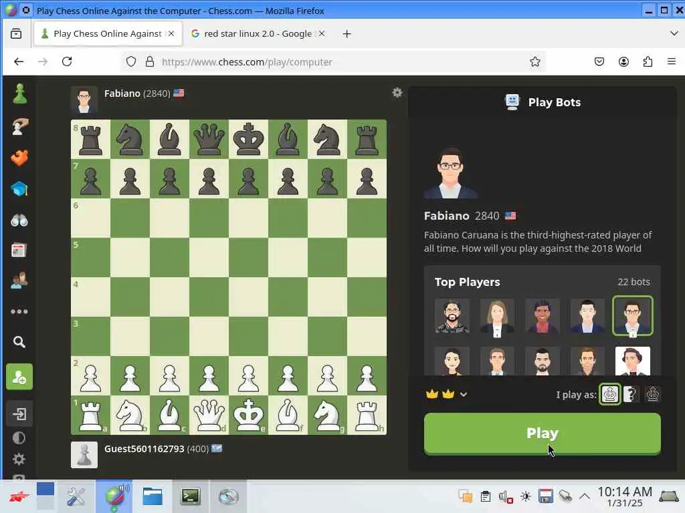Open the Play menu hand-with-pawn icon
The width and height of the screenshot is (685, 513).
tap(19, 126)
